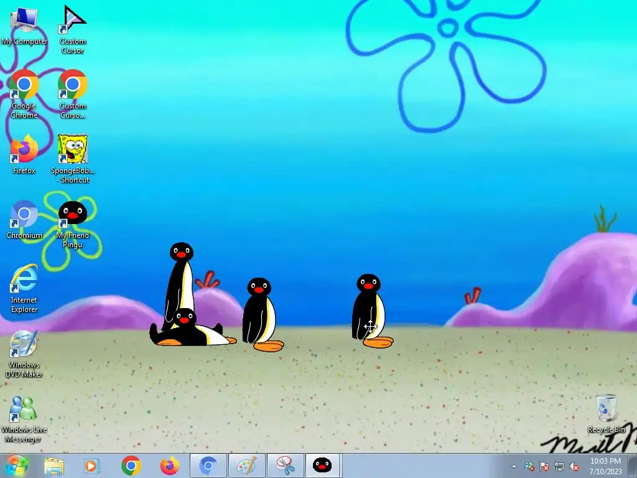Open the clock showing 10:03 PM
This screenshot has height=478, width=637.
(605, 466)
